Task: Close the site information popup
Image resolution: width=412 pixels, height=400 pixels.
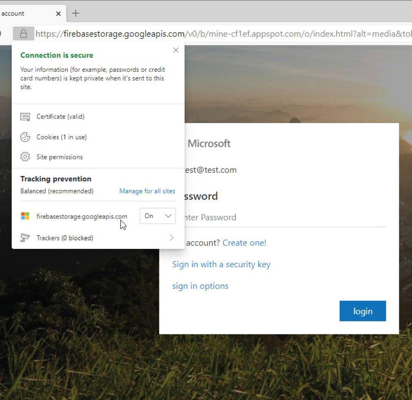Action: coord(176,50)
